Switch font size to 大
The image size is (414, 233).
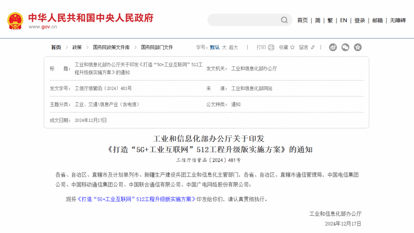coord(224,48)
